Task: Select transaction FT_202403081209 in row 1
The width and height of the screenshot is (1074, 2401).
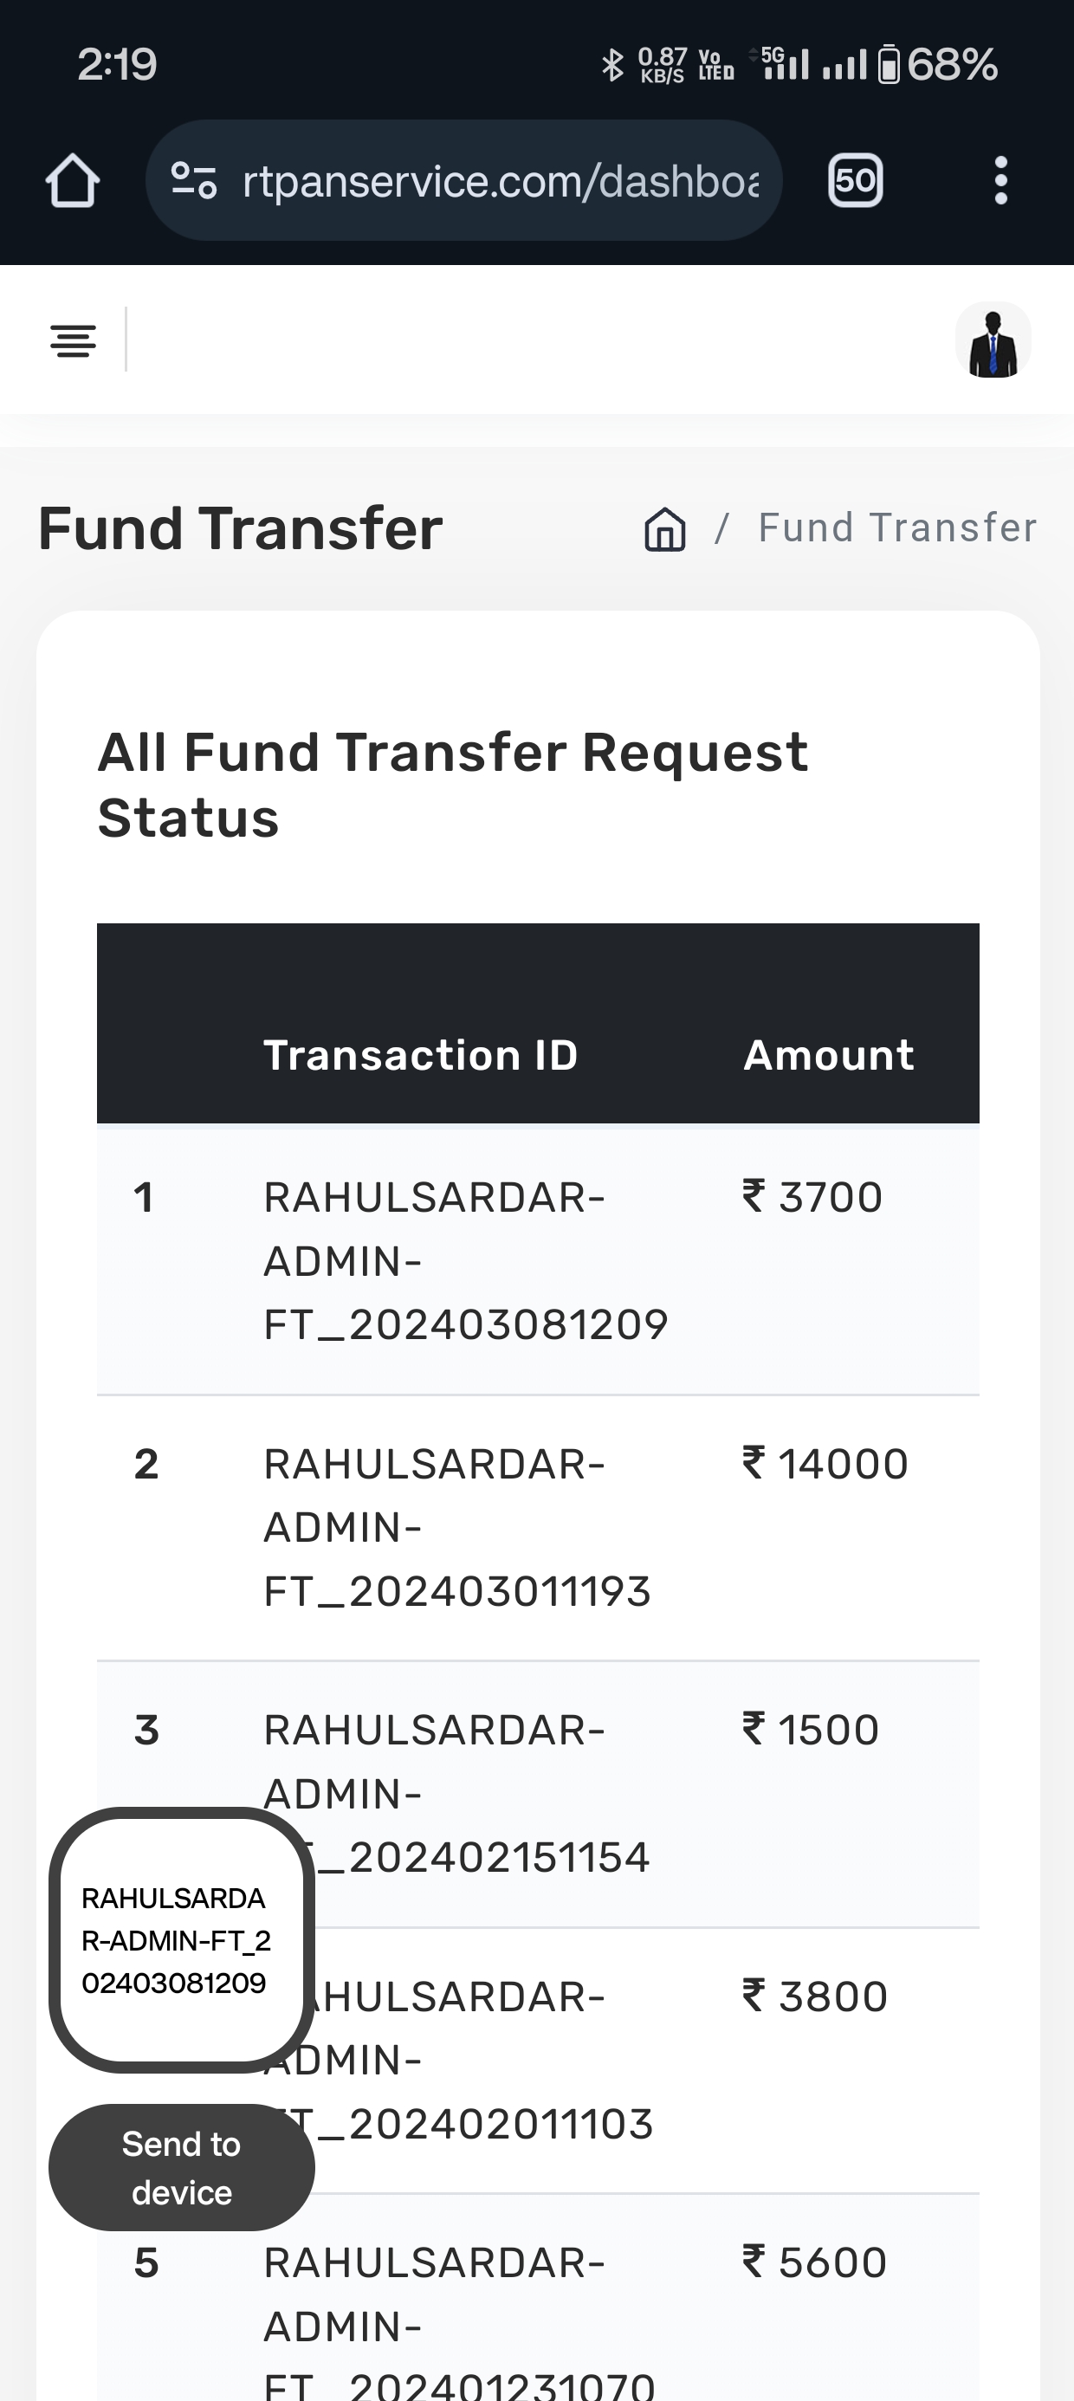Action: (x=465, y=1260)
